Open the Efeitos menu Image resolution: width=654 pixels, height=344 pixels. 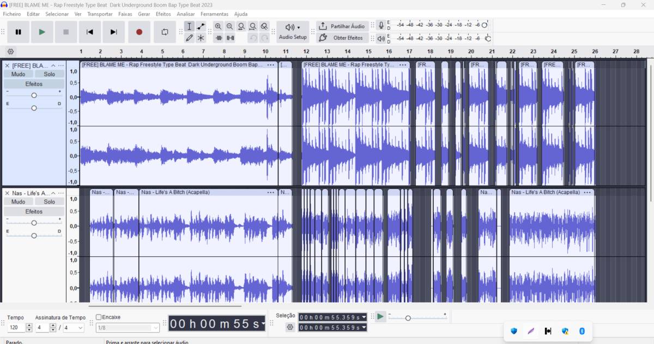(163, 14)
